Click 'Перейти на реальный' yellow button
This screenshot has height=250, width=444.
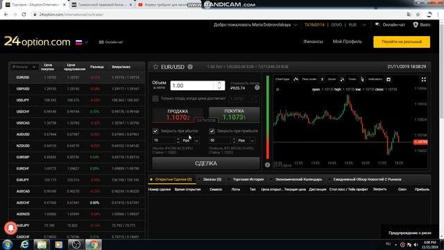402,42
